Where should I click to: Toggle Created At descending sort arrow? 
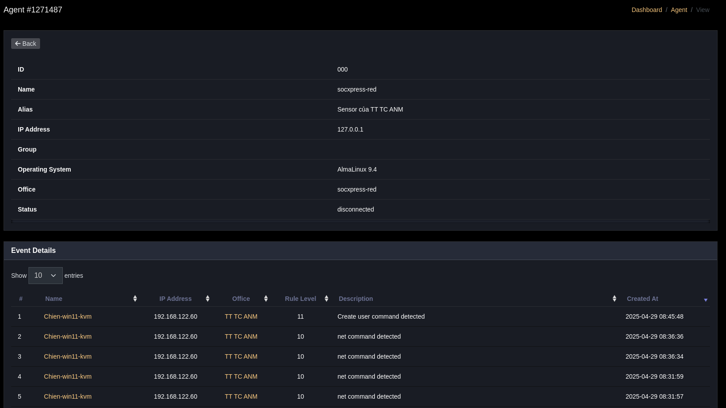tap(706, 300)
